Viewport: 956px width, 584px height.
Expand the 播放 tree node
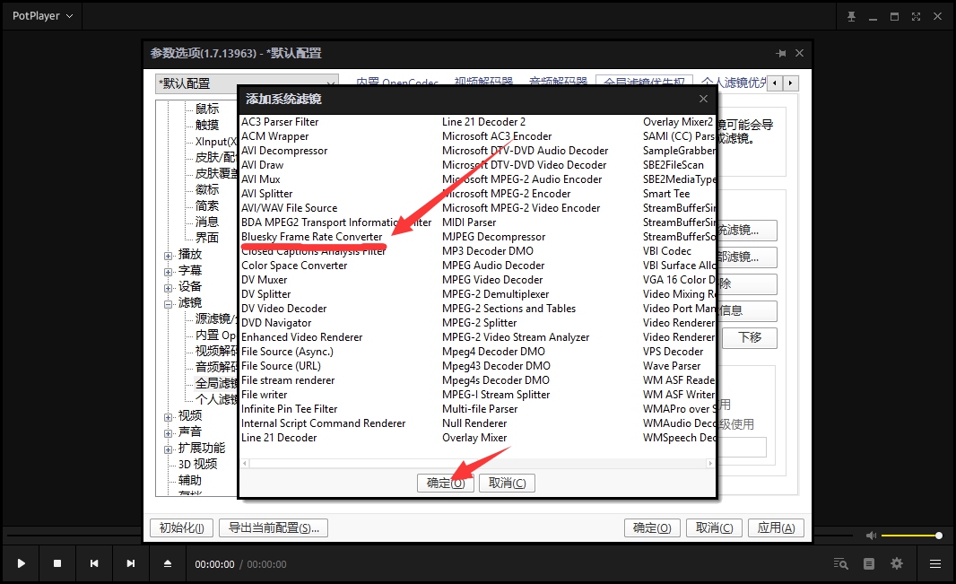click(x=169, y=256)
